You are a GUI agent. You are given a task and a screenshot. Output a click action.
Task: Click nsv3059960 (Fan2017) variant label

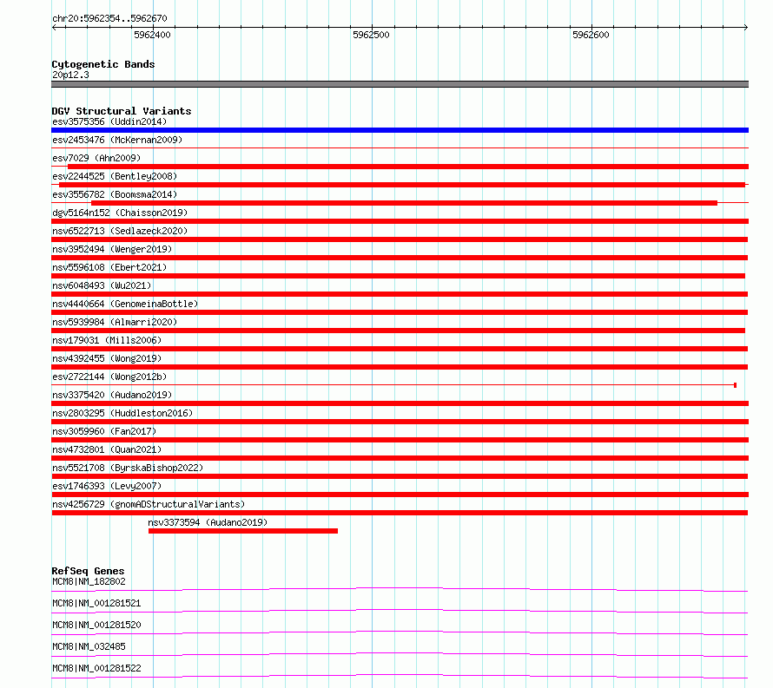click(x=104, y=431)
